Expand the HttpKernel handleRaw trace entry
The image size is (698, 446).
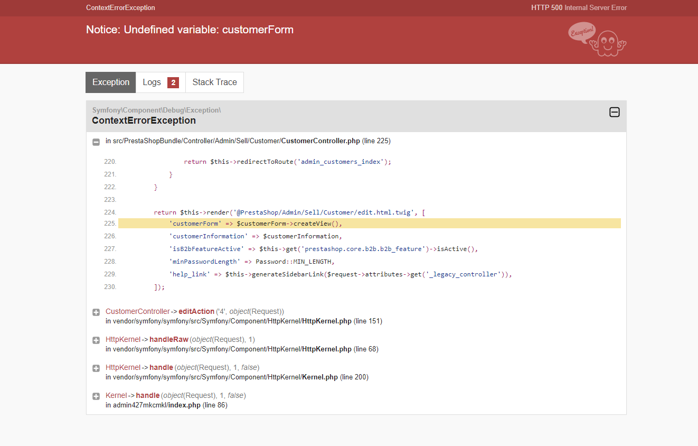pyautogui.click(x=96, y=340)
